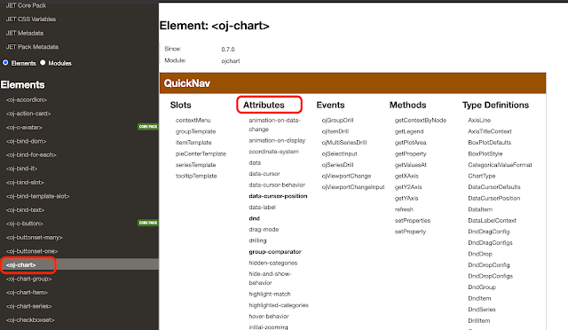Open JET CSS Variables link
568x330 pixels.
click(x=31, y=20)
